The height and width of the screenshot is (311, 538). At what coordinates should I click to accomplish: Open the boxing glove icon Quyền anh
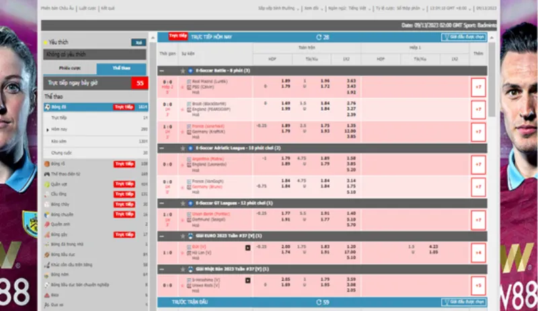coord(47,224)
